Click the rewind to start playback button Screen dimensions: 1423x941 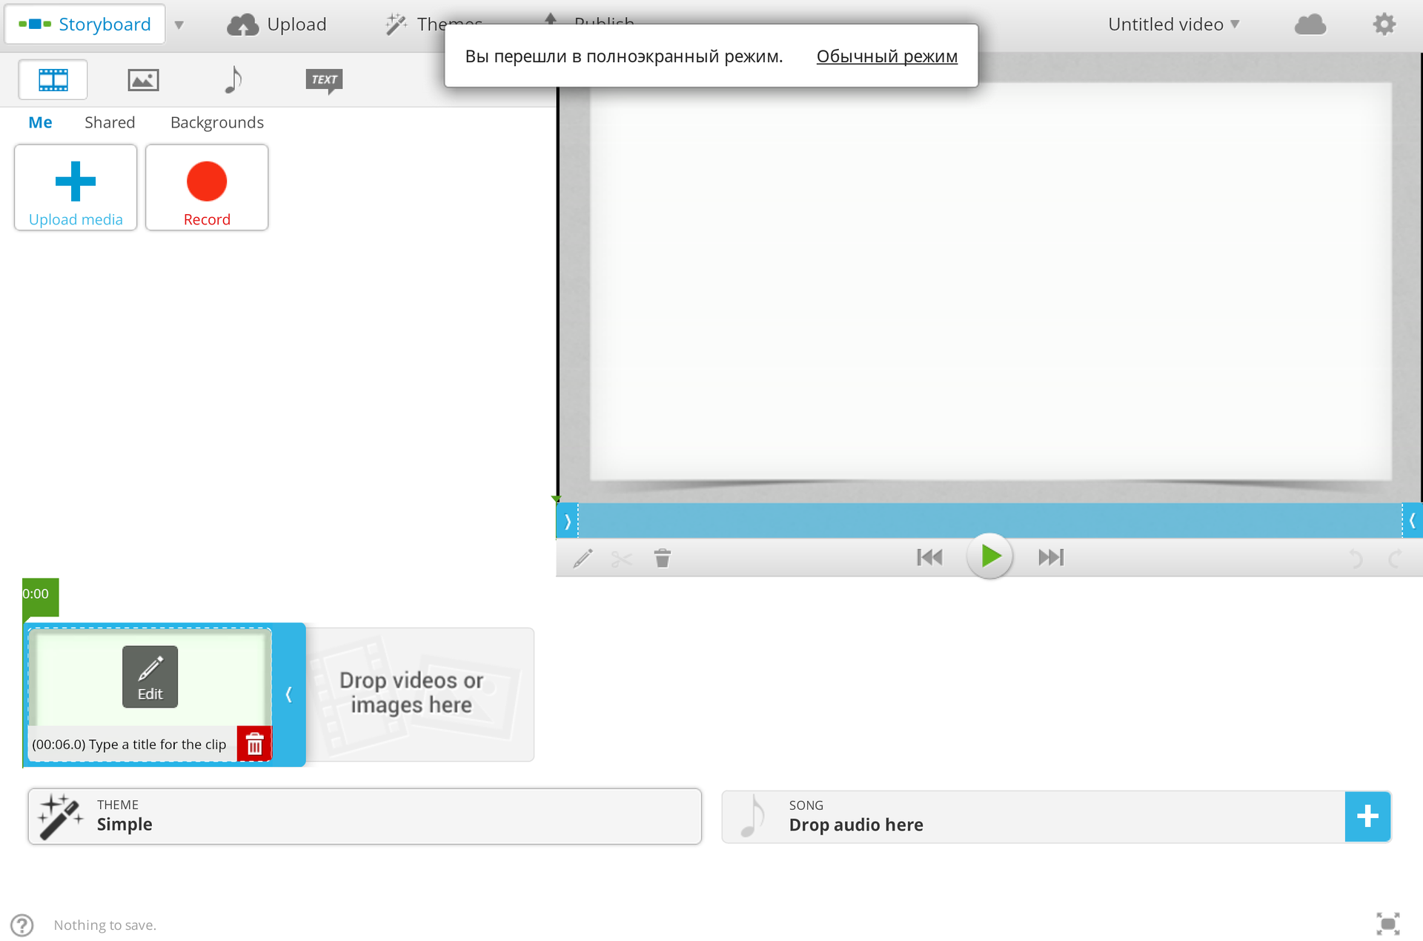tap(927, 558)
